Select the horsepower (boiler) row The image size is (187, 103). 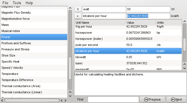[128, 39]
